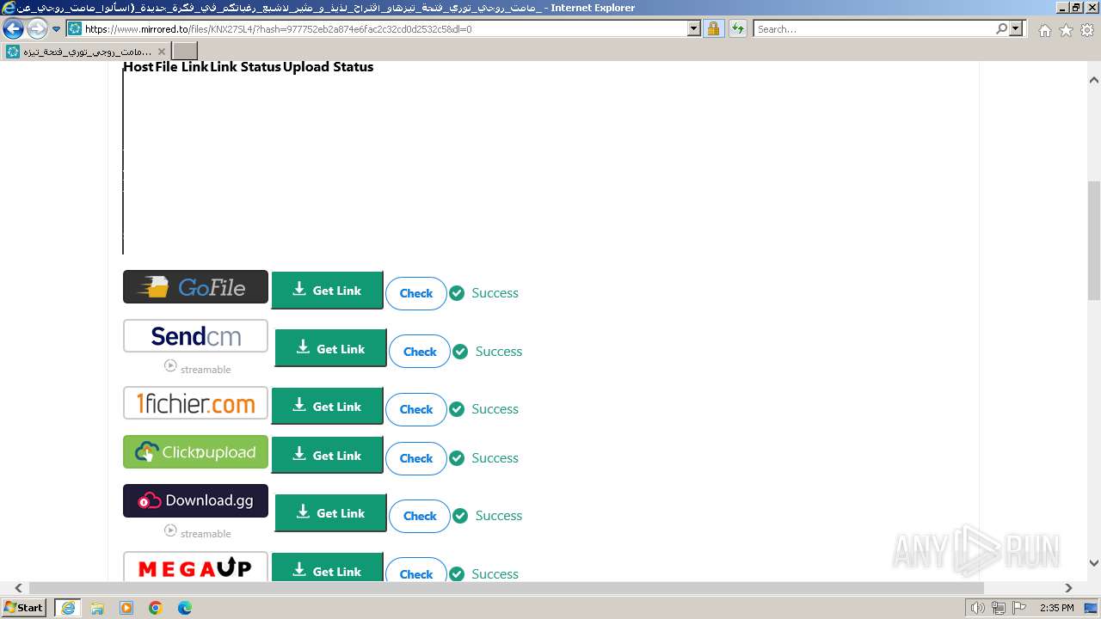The image size is (1101, 619).
Task: Click the Success checkmark icon for 1fichier.com
Action: coord(457,409)
